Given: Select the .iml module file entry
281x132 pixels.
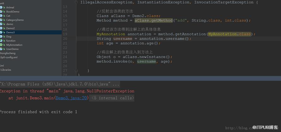Looking at the screenshot, I should click(x=2, y=66).
